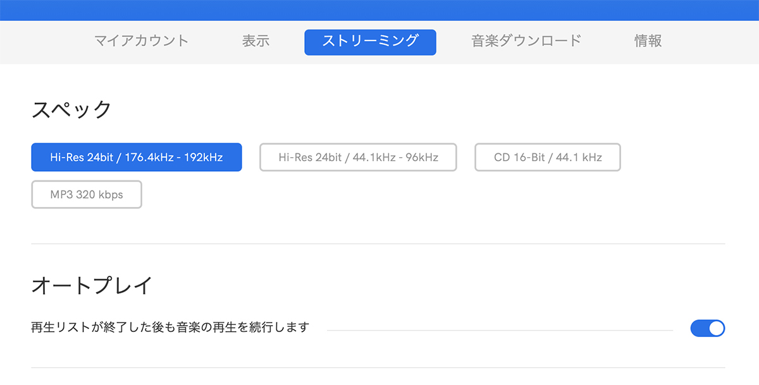This screenshot has height=385, width=759.
Task: Click the 再生リストが終了した後も音楽の再生を続行します description
Action: click(170, 328)
